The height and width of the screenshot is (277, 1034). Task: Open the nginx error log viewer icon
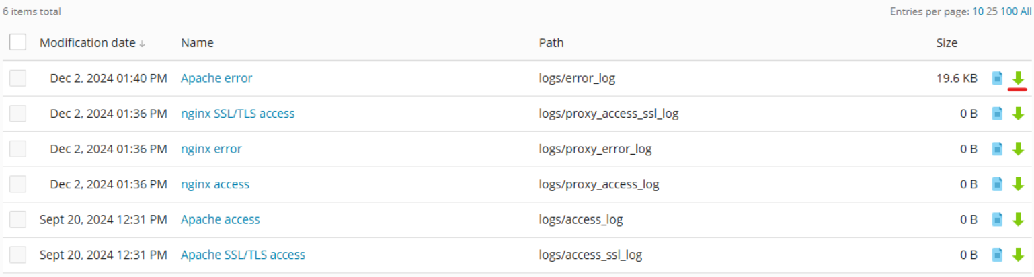(x=998, y=149)
